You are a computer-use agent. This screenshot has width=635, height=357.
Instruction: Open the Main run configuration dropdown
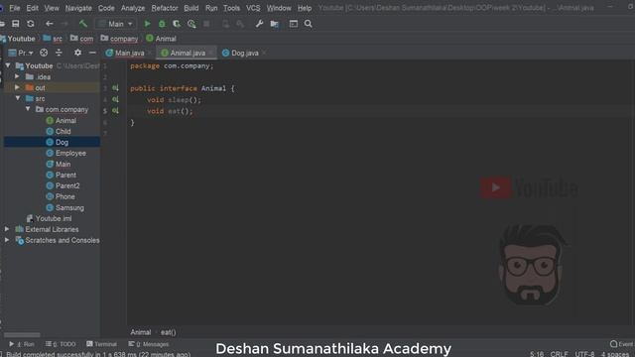click(x=116, y=24)
